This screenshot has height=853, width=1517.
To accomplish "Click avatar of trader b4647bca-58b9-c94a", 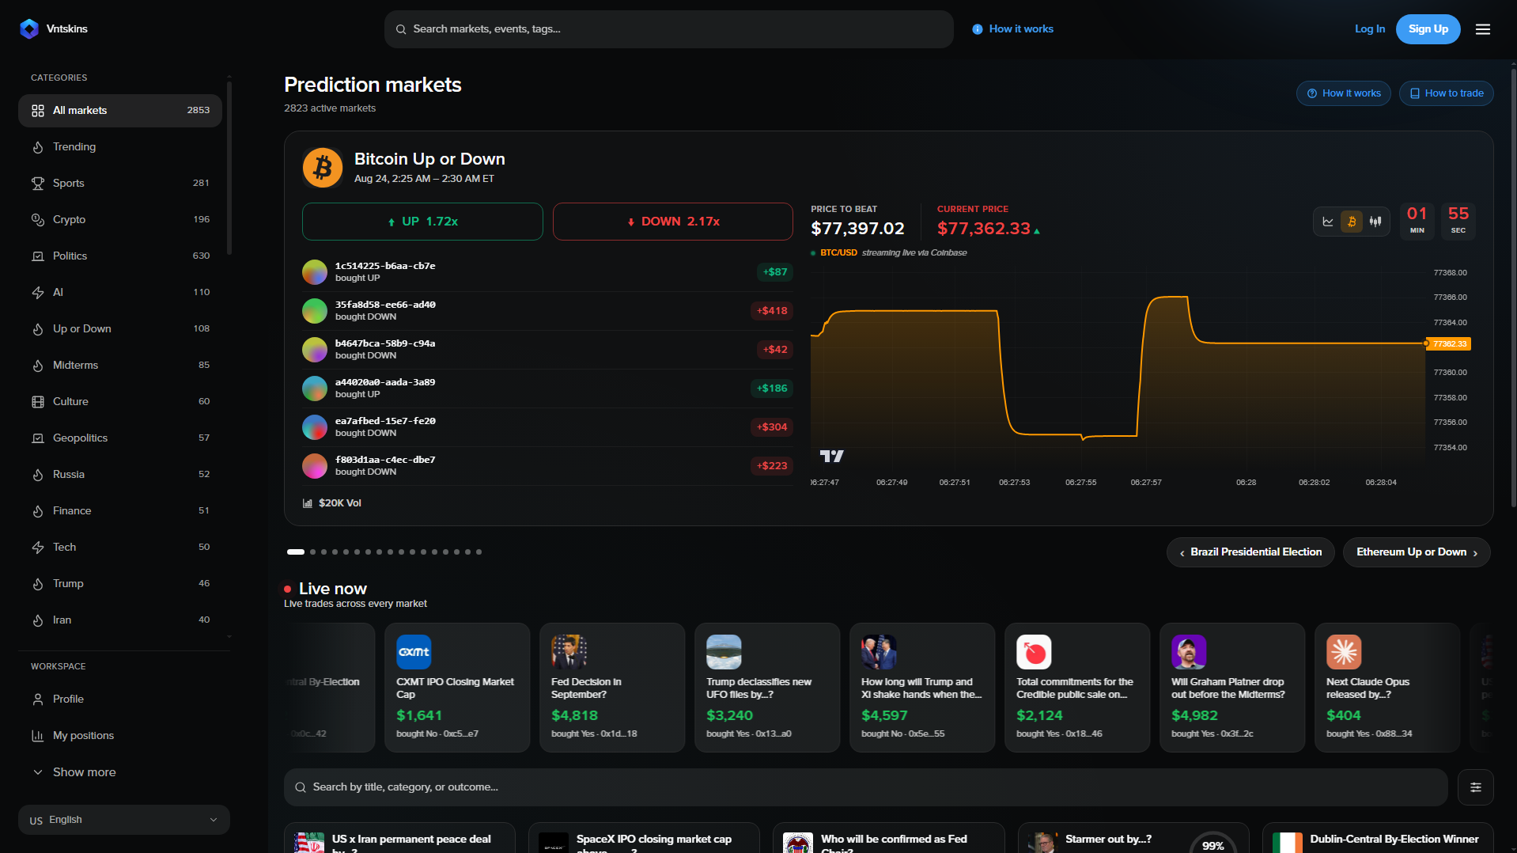I will pos(315,350).
